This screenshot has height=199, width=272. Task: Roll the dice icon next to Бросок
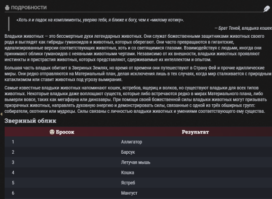pos(52,132)
